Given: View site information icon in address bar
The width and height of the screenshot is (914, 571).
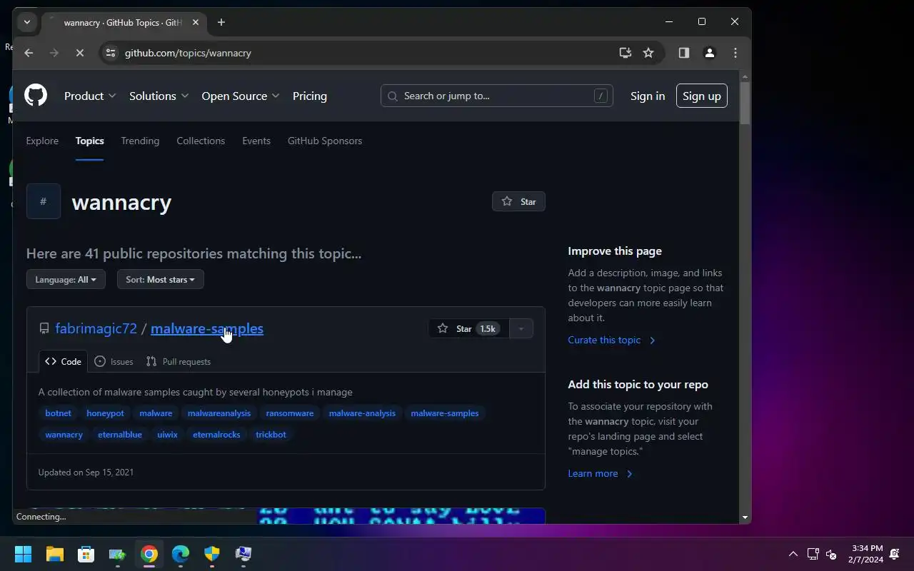Looking at the screenshot, I should click(x=110, y=53).
